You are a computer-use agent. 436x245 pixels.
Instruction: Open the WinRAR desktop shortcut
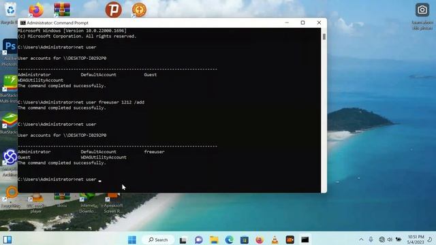(62, 10)
